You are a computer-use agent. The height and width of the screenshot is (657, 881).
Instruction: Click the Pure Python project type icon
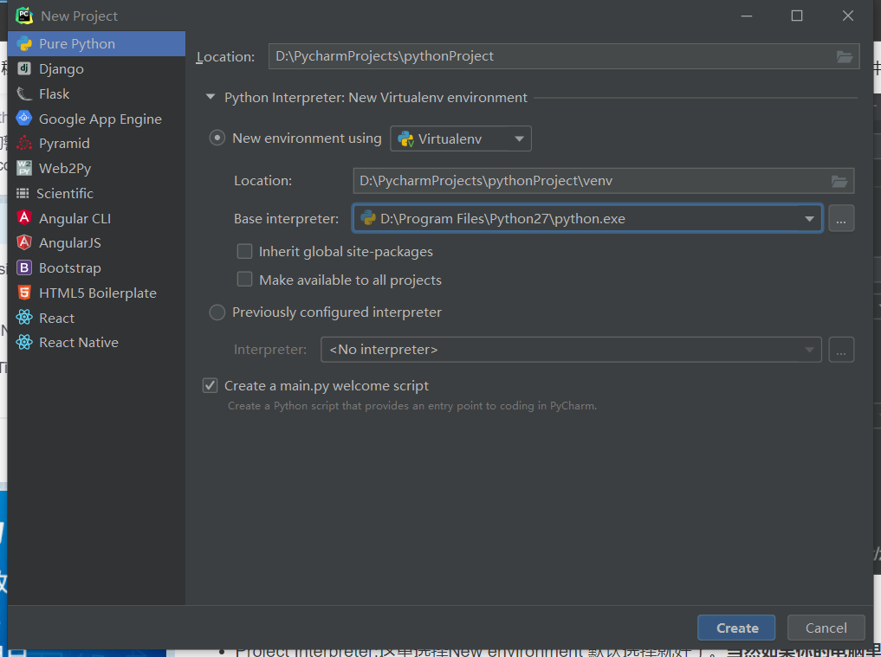[24, 44]
